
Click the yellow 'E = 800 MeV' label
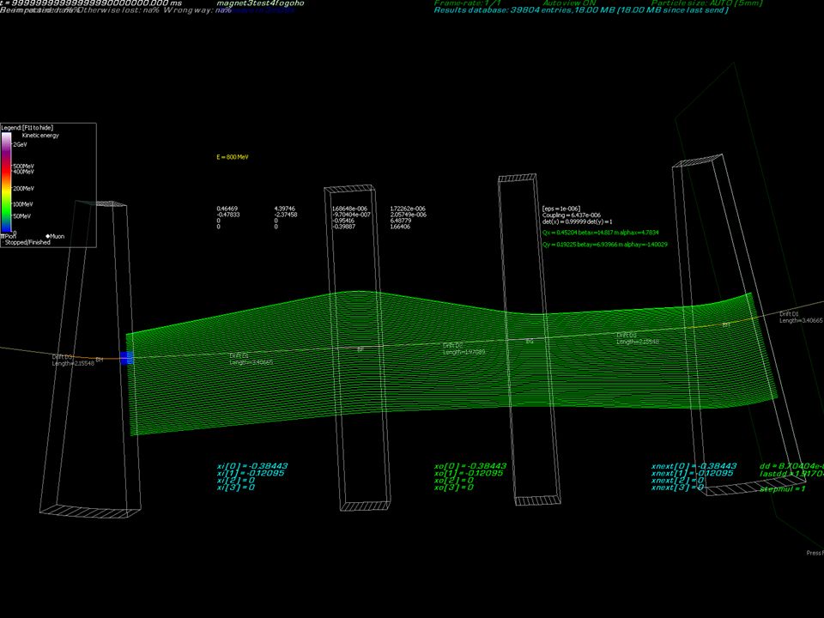point(233,157)
